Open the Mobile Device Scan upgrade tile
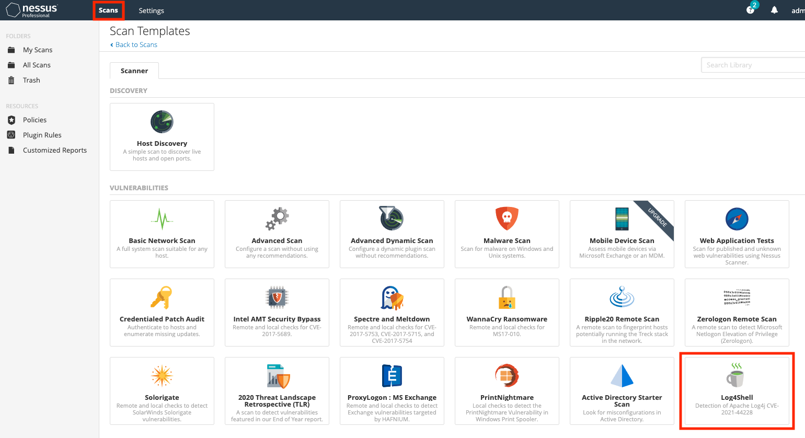 tap(622, 234)
